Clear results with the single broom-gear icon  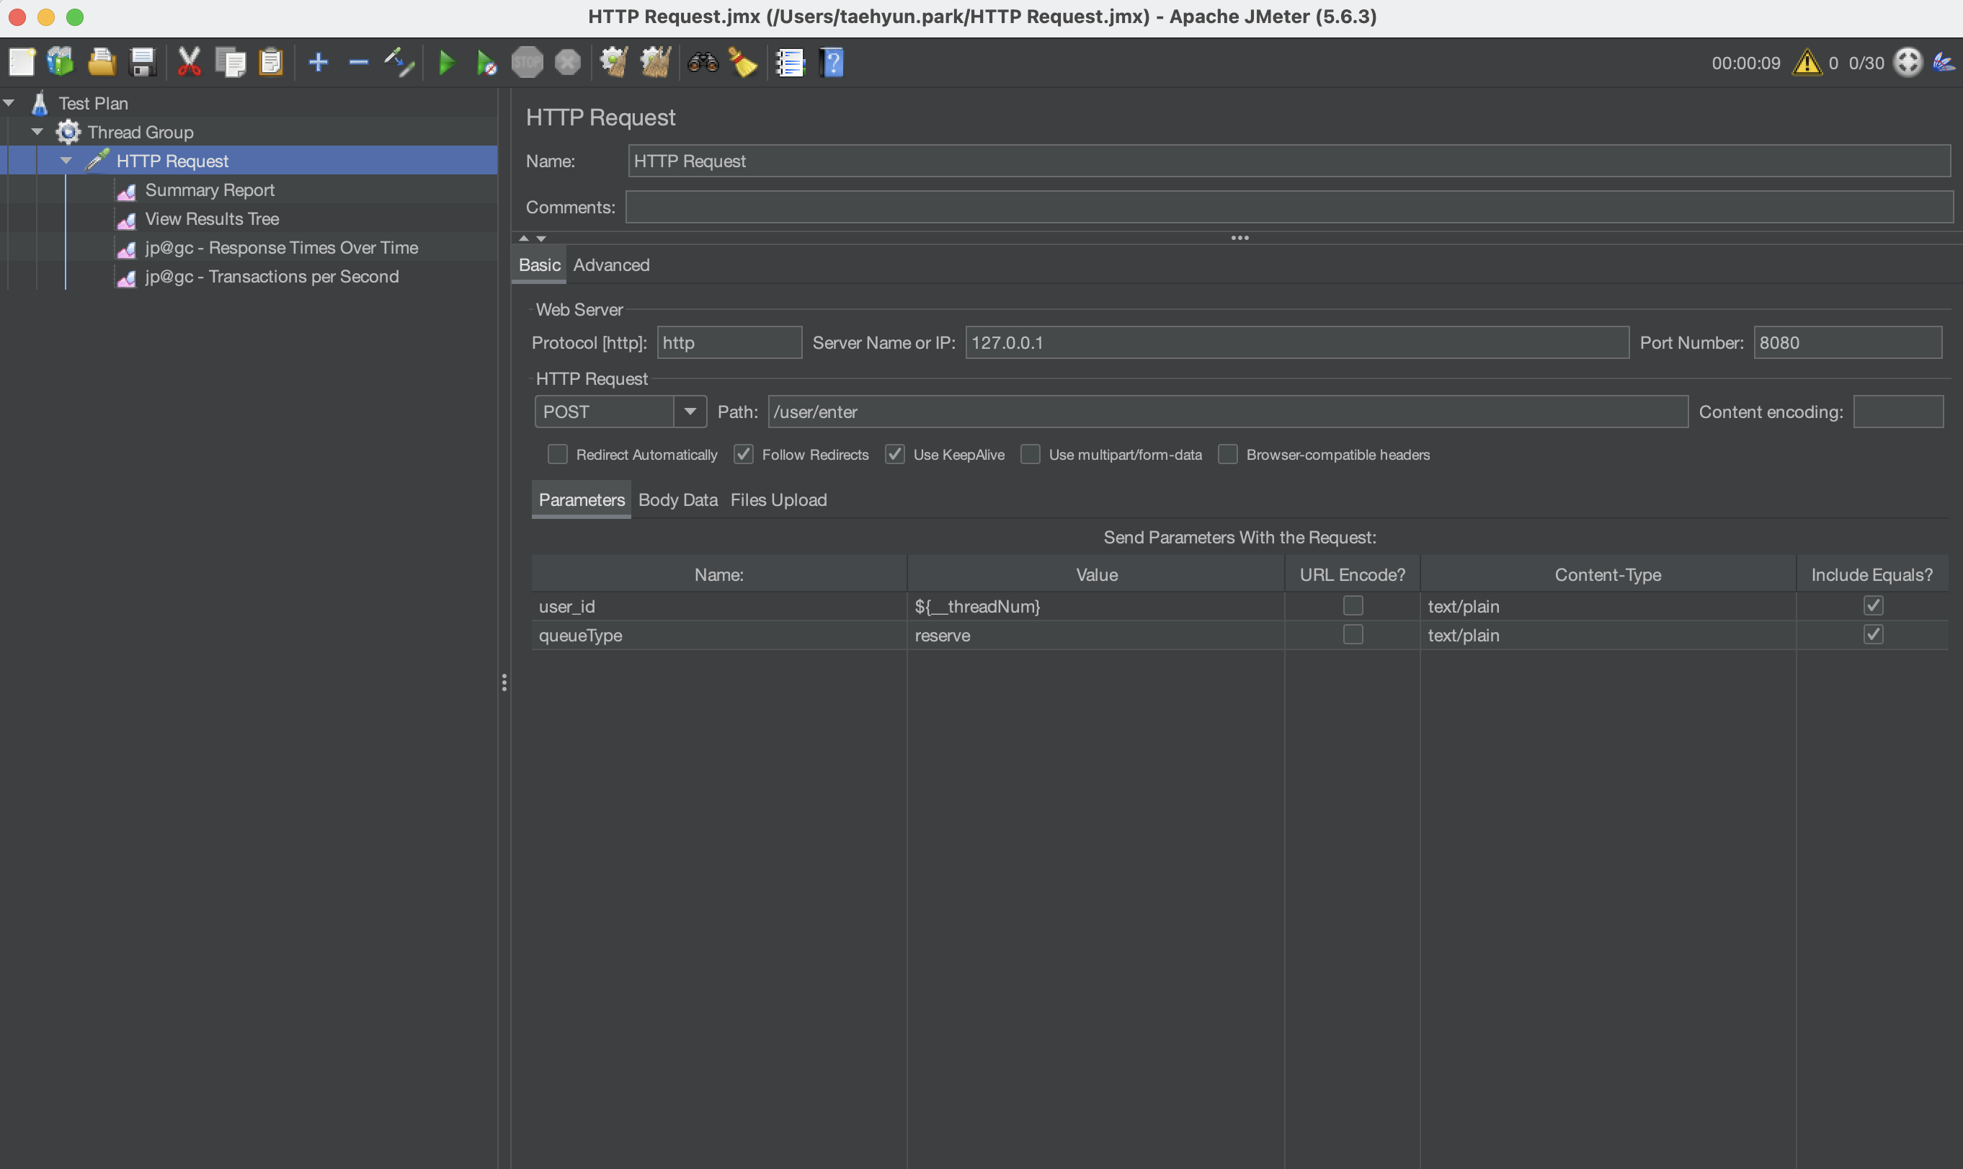tap(614, 62)
